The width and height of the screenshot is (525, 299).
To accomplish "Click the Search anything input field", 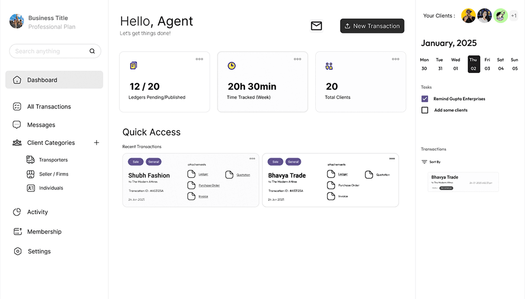I will [x=48, y=51].
